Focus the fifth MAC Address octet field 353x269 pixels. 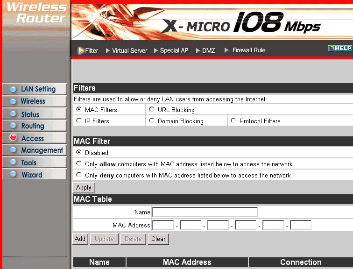(273, 225)
